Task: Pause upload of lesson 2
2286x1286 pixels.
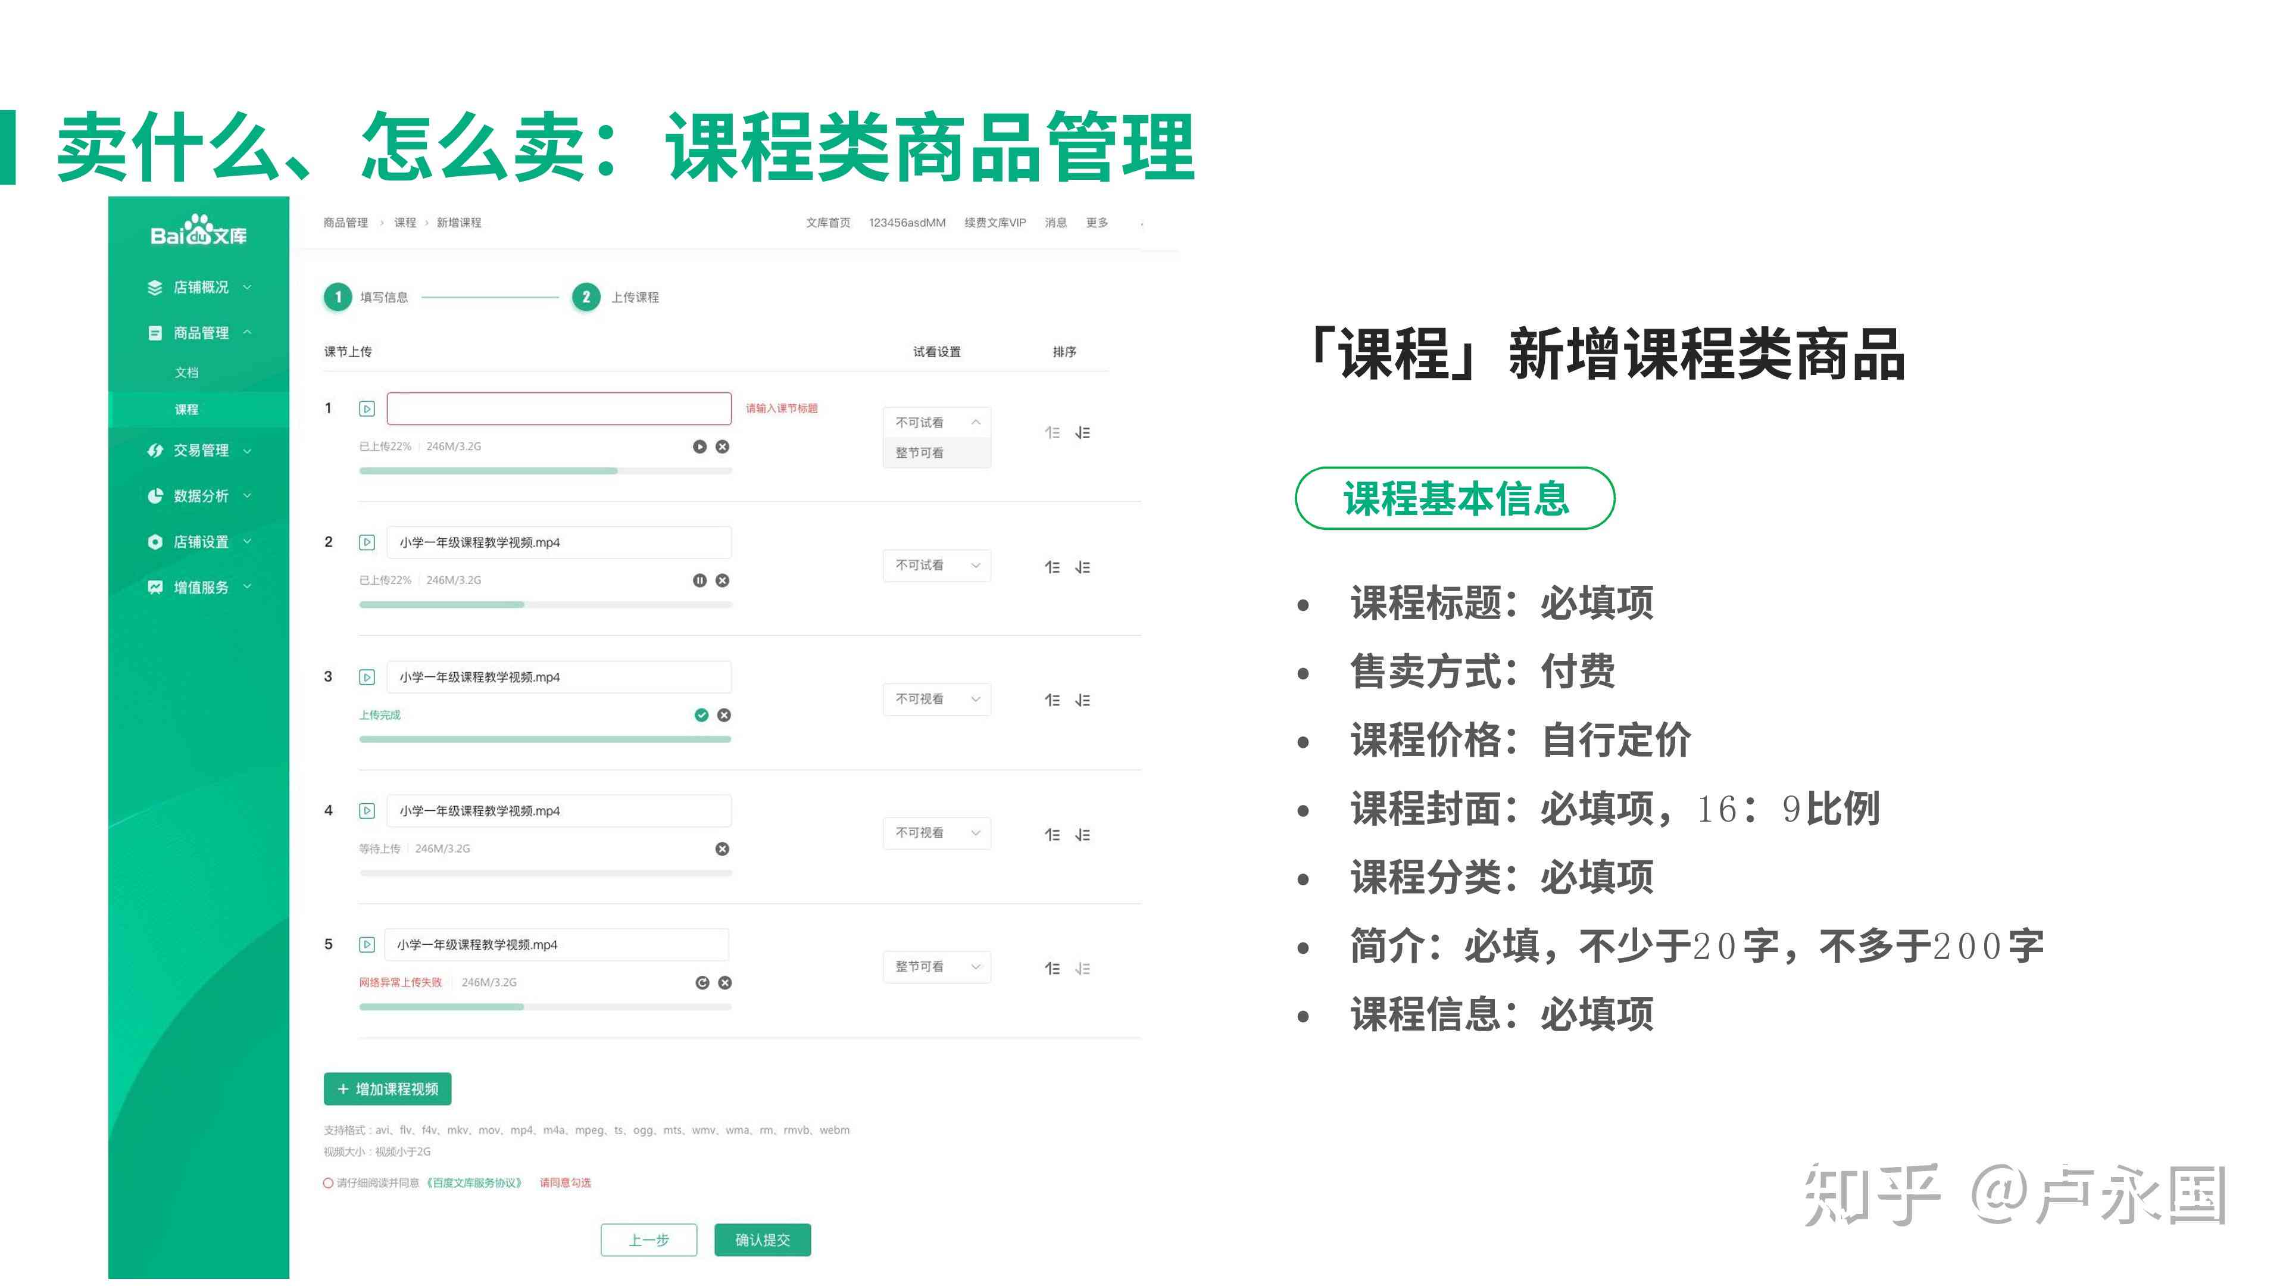Action: [x=699, y=580]
